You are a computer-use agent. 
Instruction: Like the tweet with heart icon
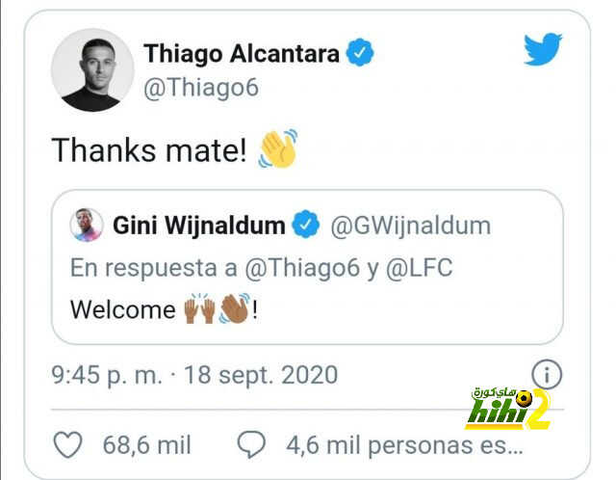(68, 444)
